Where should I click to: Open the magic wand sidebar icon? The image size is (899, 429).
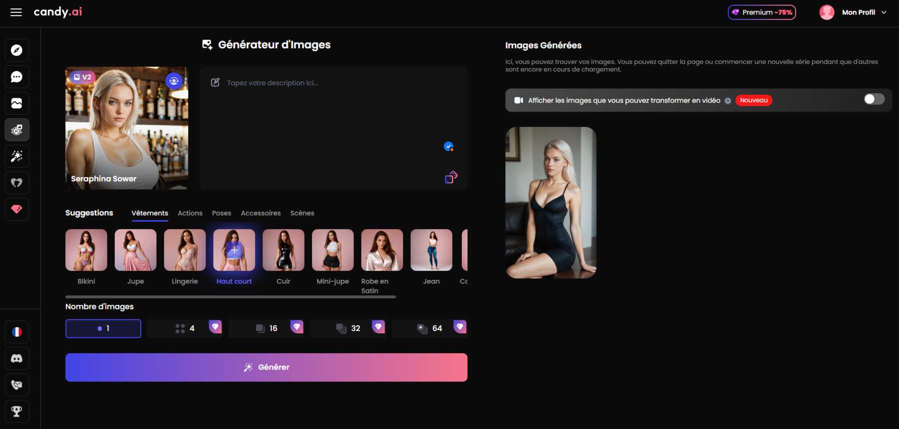tap(16, 156)
